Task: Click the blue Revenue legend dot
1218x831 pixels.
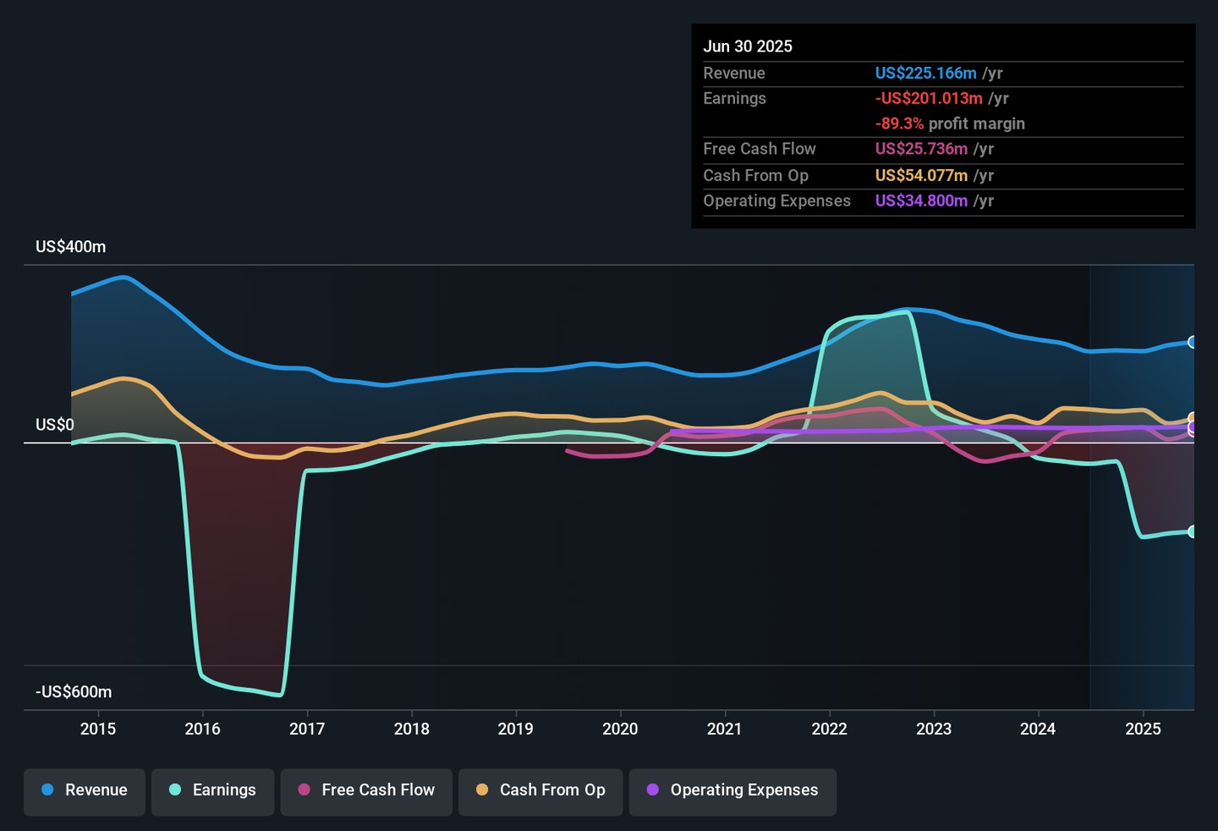Action: pos(47,790)
